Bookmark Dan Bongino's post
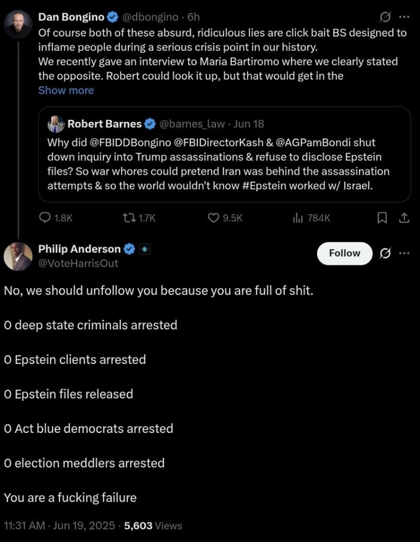 pos(382,217)
